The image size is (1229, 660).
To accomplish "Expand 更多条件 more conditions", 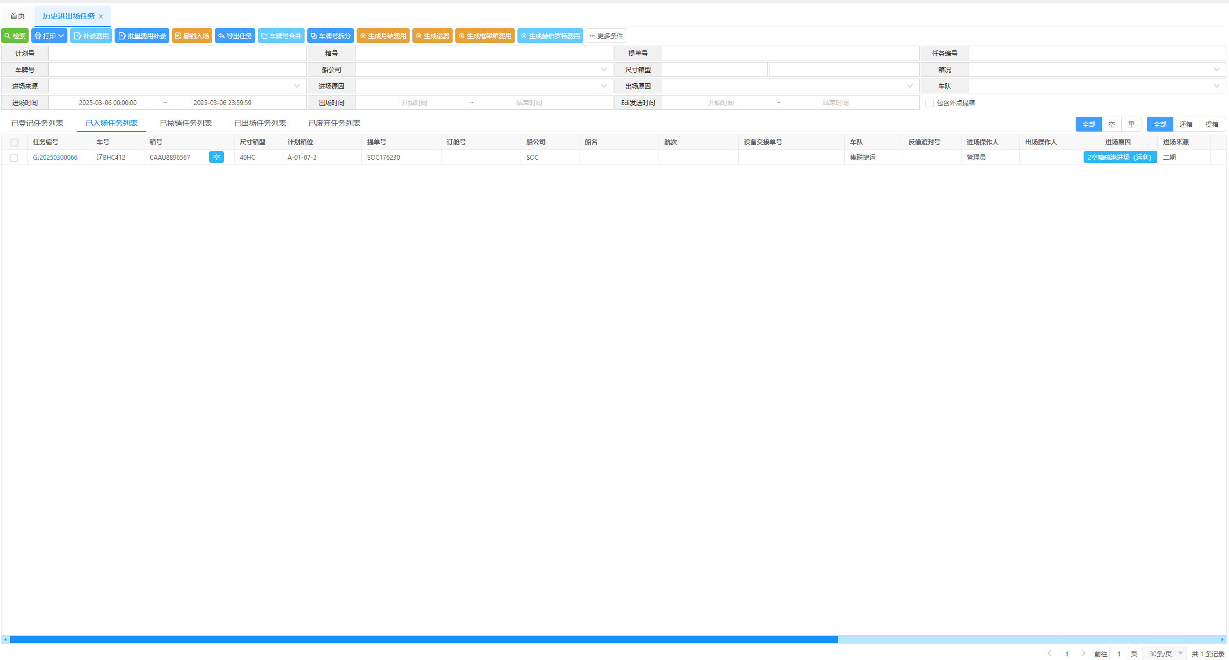I will point(605,36).
